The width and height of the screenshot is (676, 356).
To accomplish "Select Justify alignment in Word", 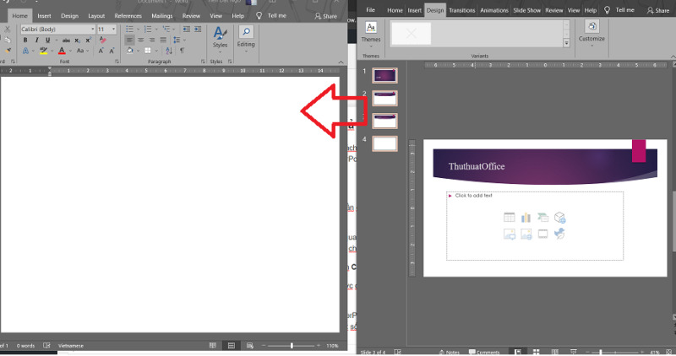I will click(163, 40).
